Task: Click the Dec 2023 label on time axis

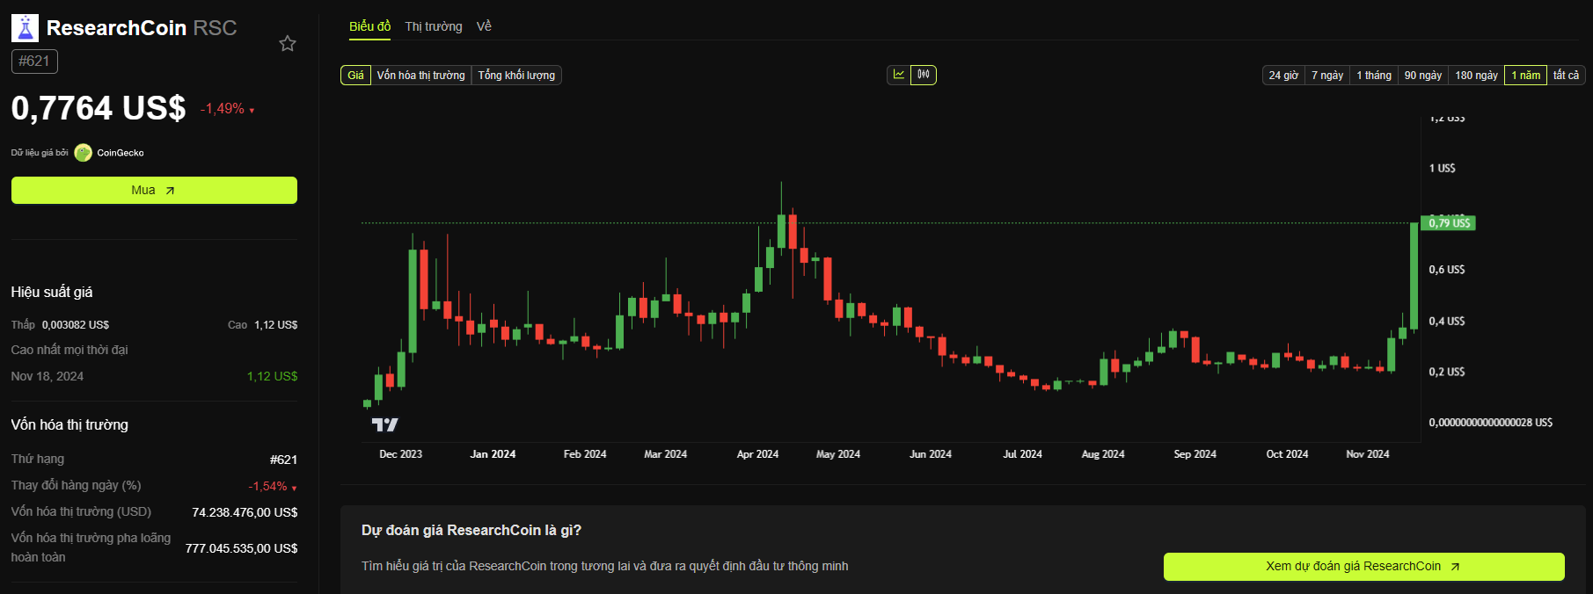Action: 400,454
